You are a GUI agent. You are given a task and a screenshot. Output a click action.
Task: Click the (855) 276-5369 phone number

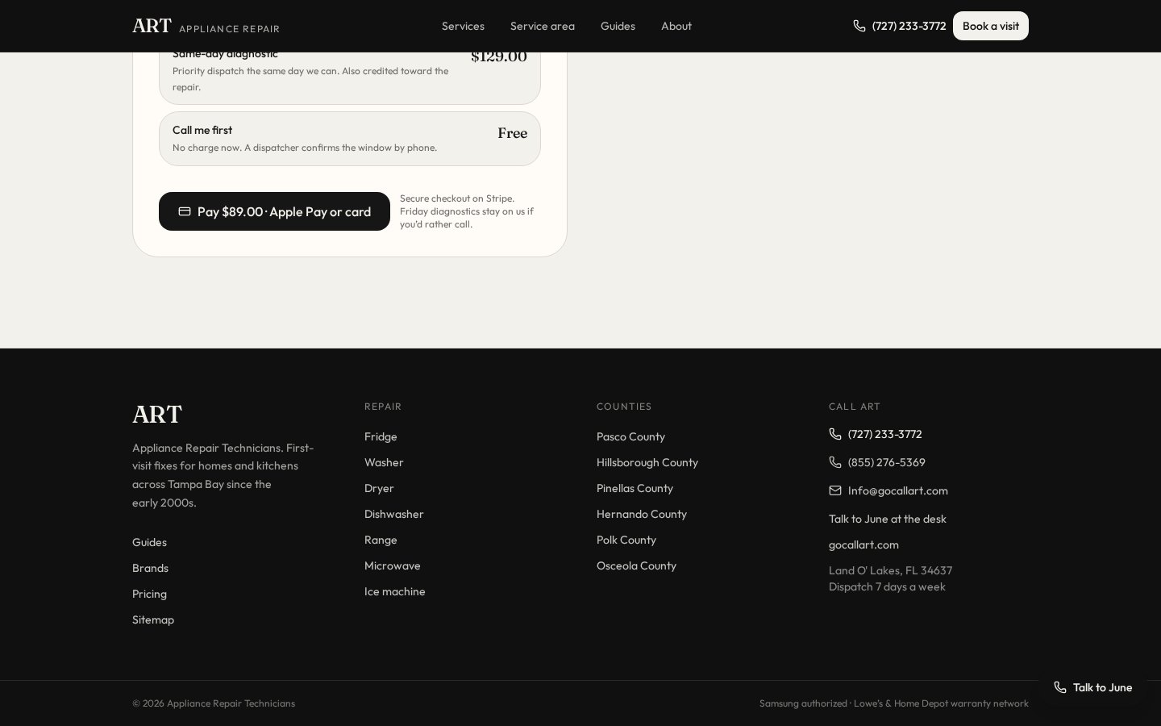[x=887, y=462]
